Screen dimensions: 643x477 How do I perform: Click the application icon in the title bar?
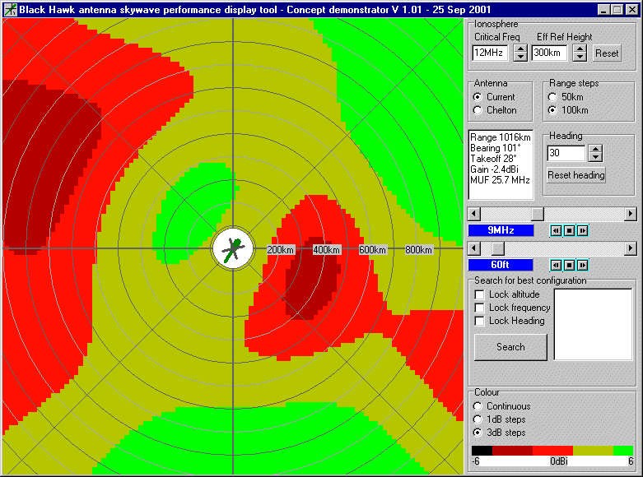(x=10, y=9)
